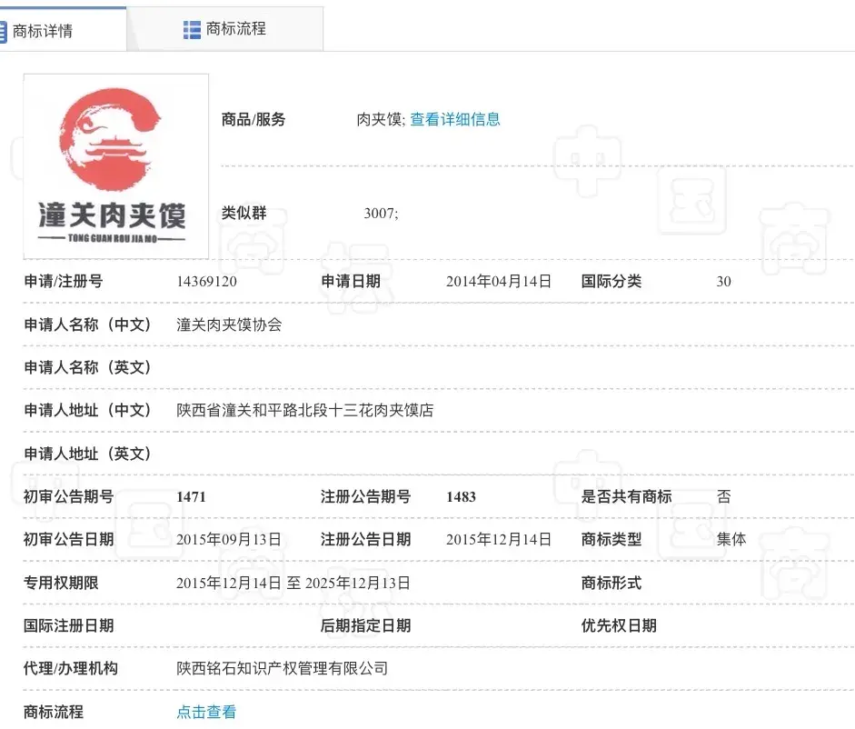Select address 陕西省潼关和平路北段十三花肉夹馍店
The height and width of the screenshot is (729, 855).
coord(304,410)
